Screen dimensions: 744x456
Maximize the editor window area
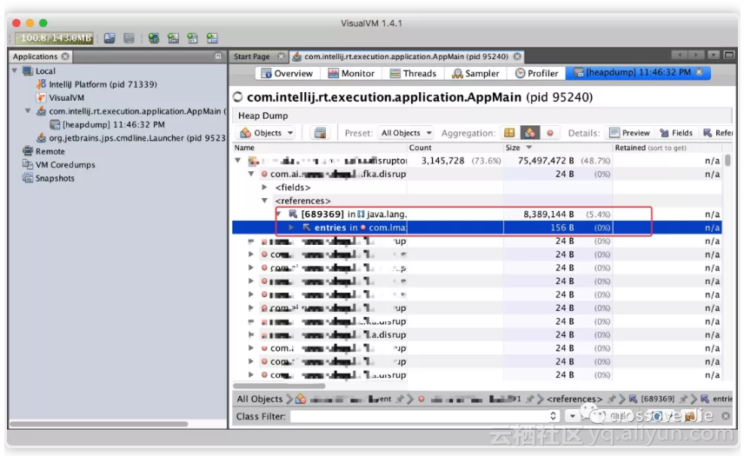pyautogui.click(x=729, y=56)
